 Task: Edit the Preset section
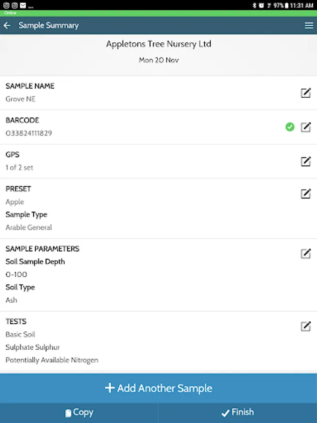[x=306, y=194]
